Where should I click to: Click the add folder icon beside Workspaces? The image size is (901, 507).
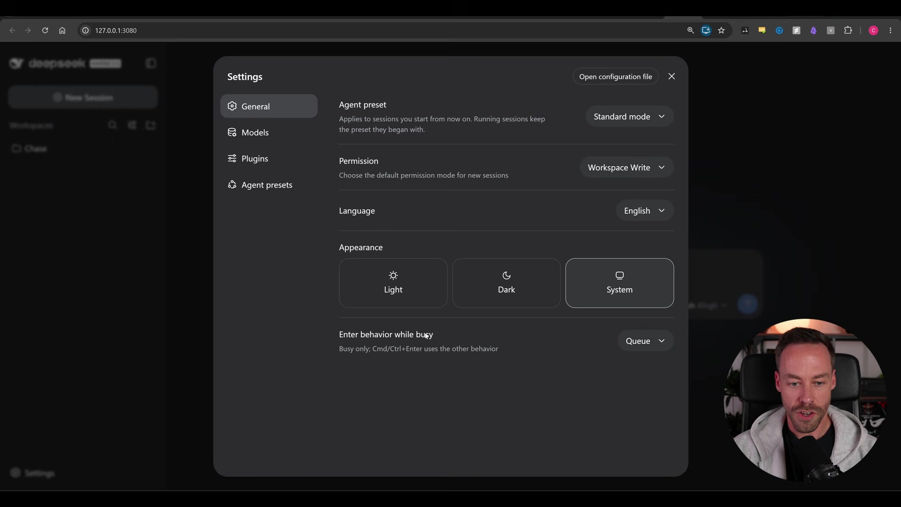click(x=151, y=125)
